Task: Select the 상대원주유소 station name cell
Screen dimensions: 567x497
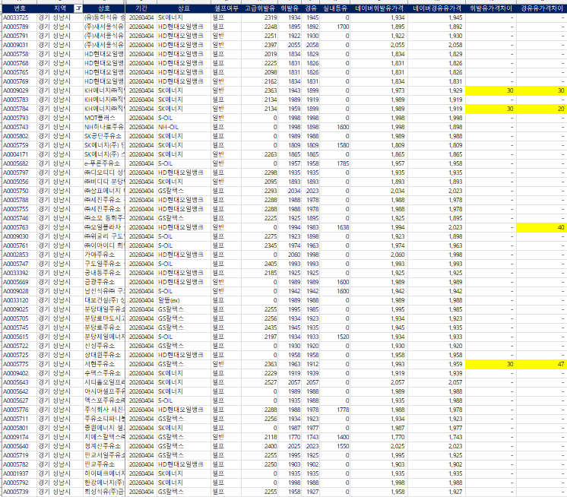Action: 104,355
